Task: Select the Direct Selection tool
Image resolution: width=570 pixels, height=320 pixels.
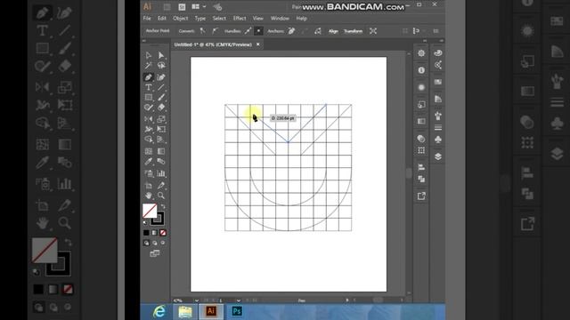Action: [160, 55]
